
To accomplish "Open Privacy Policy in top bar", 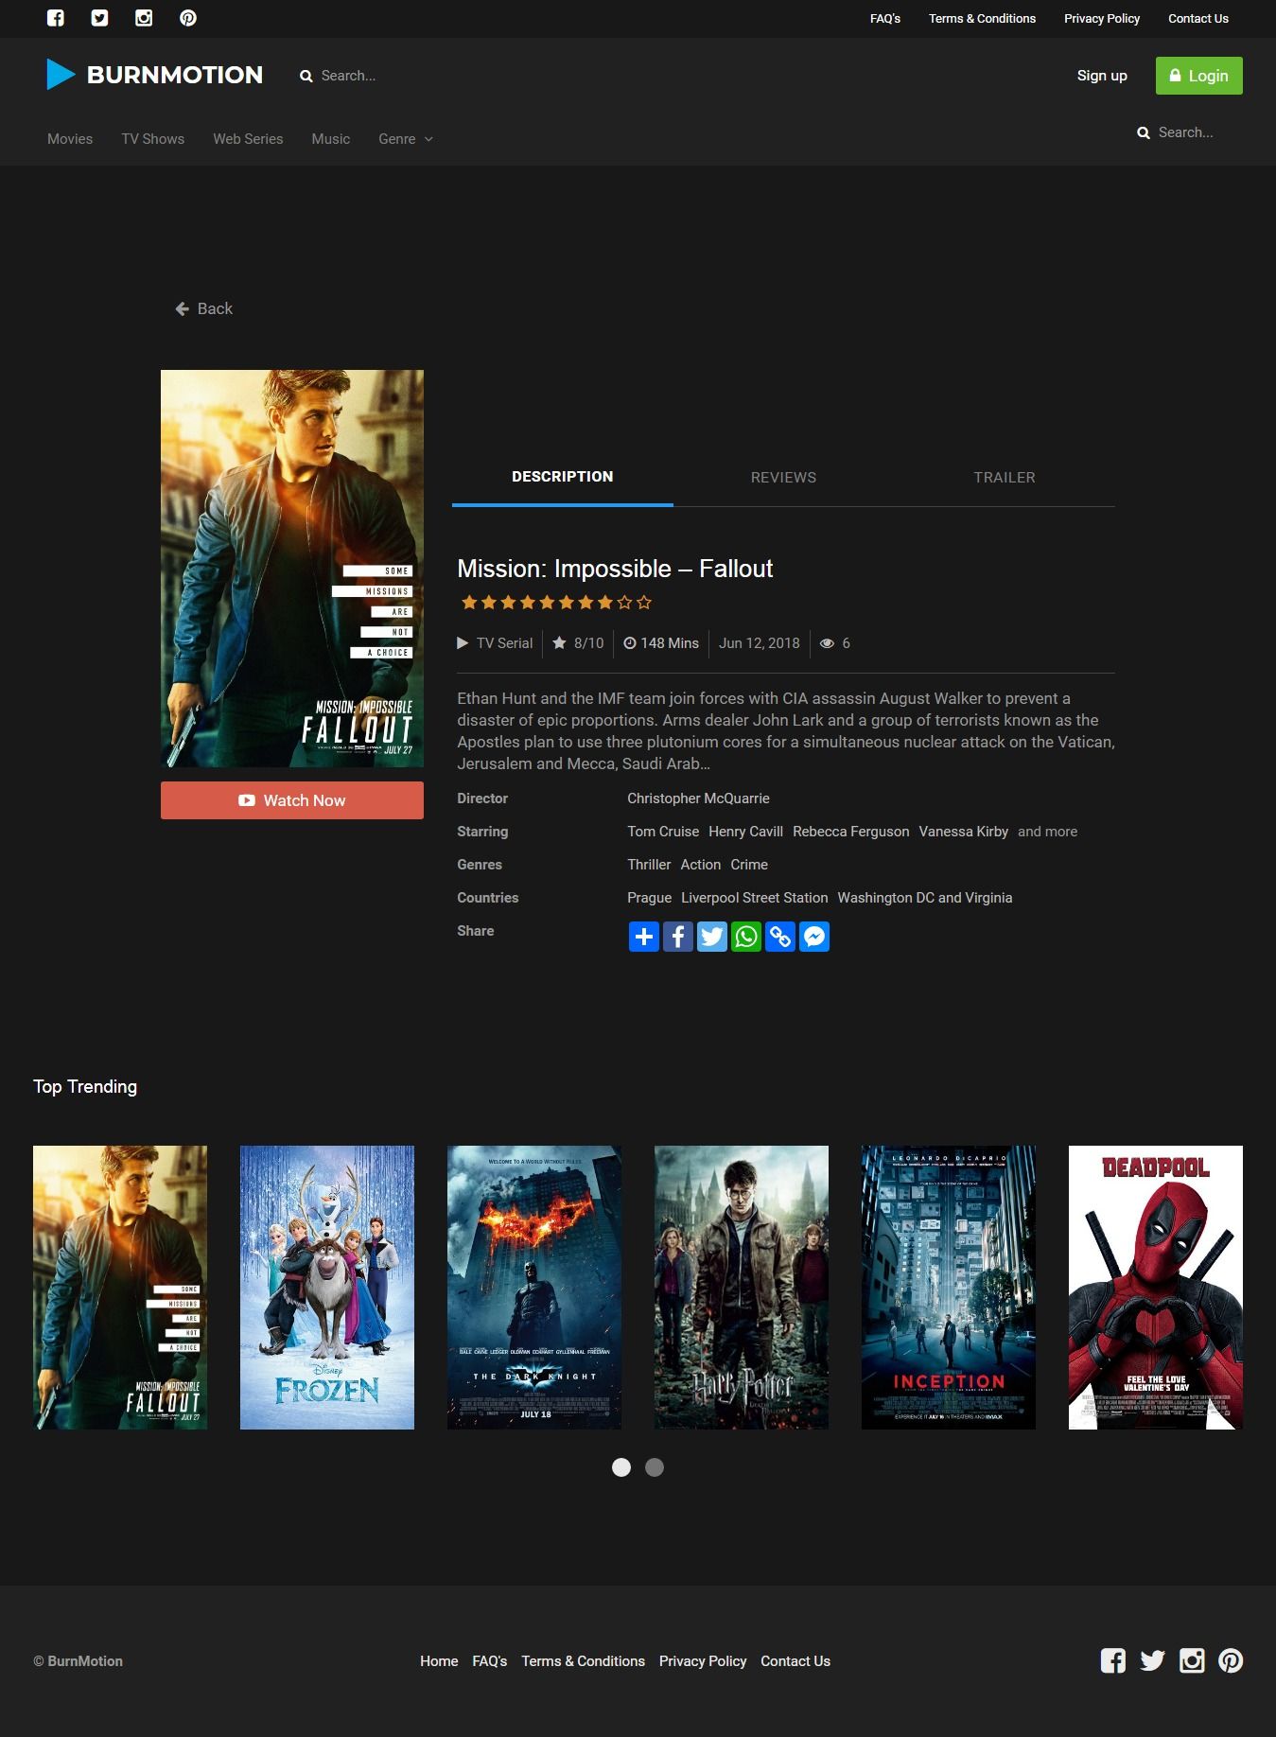I will tap(1102, 19).
